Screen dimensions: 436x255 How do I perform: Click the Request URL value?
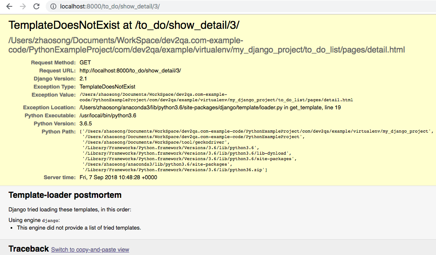130,71
